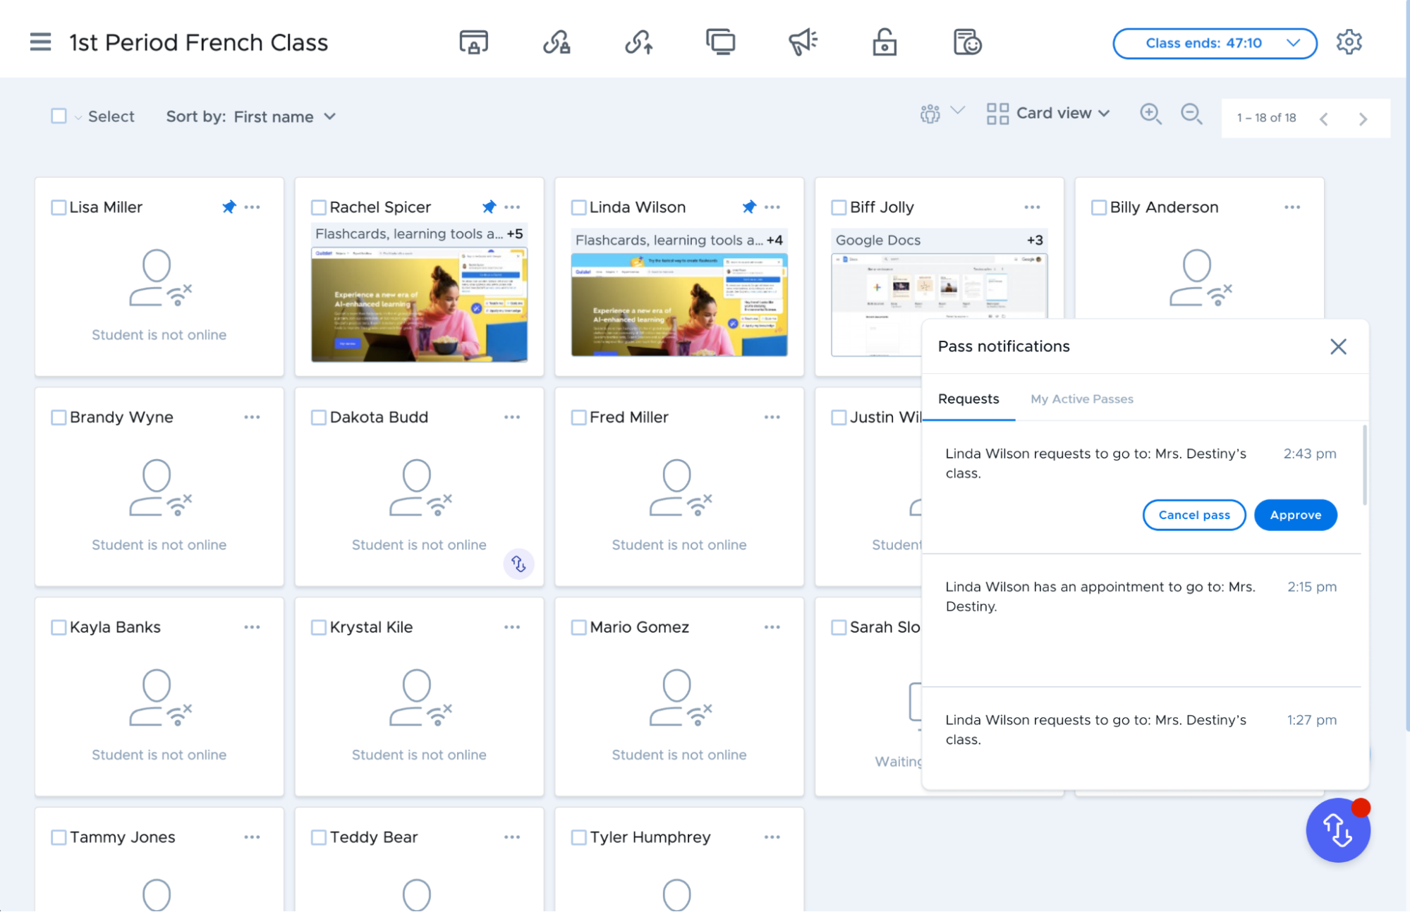Click the pass icon on Dakota Budd's card

point(518,564)
